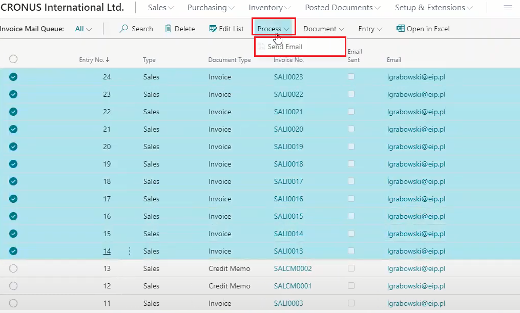Open invoice SALI0022 link
520x313 pixels.
(288, 94)
